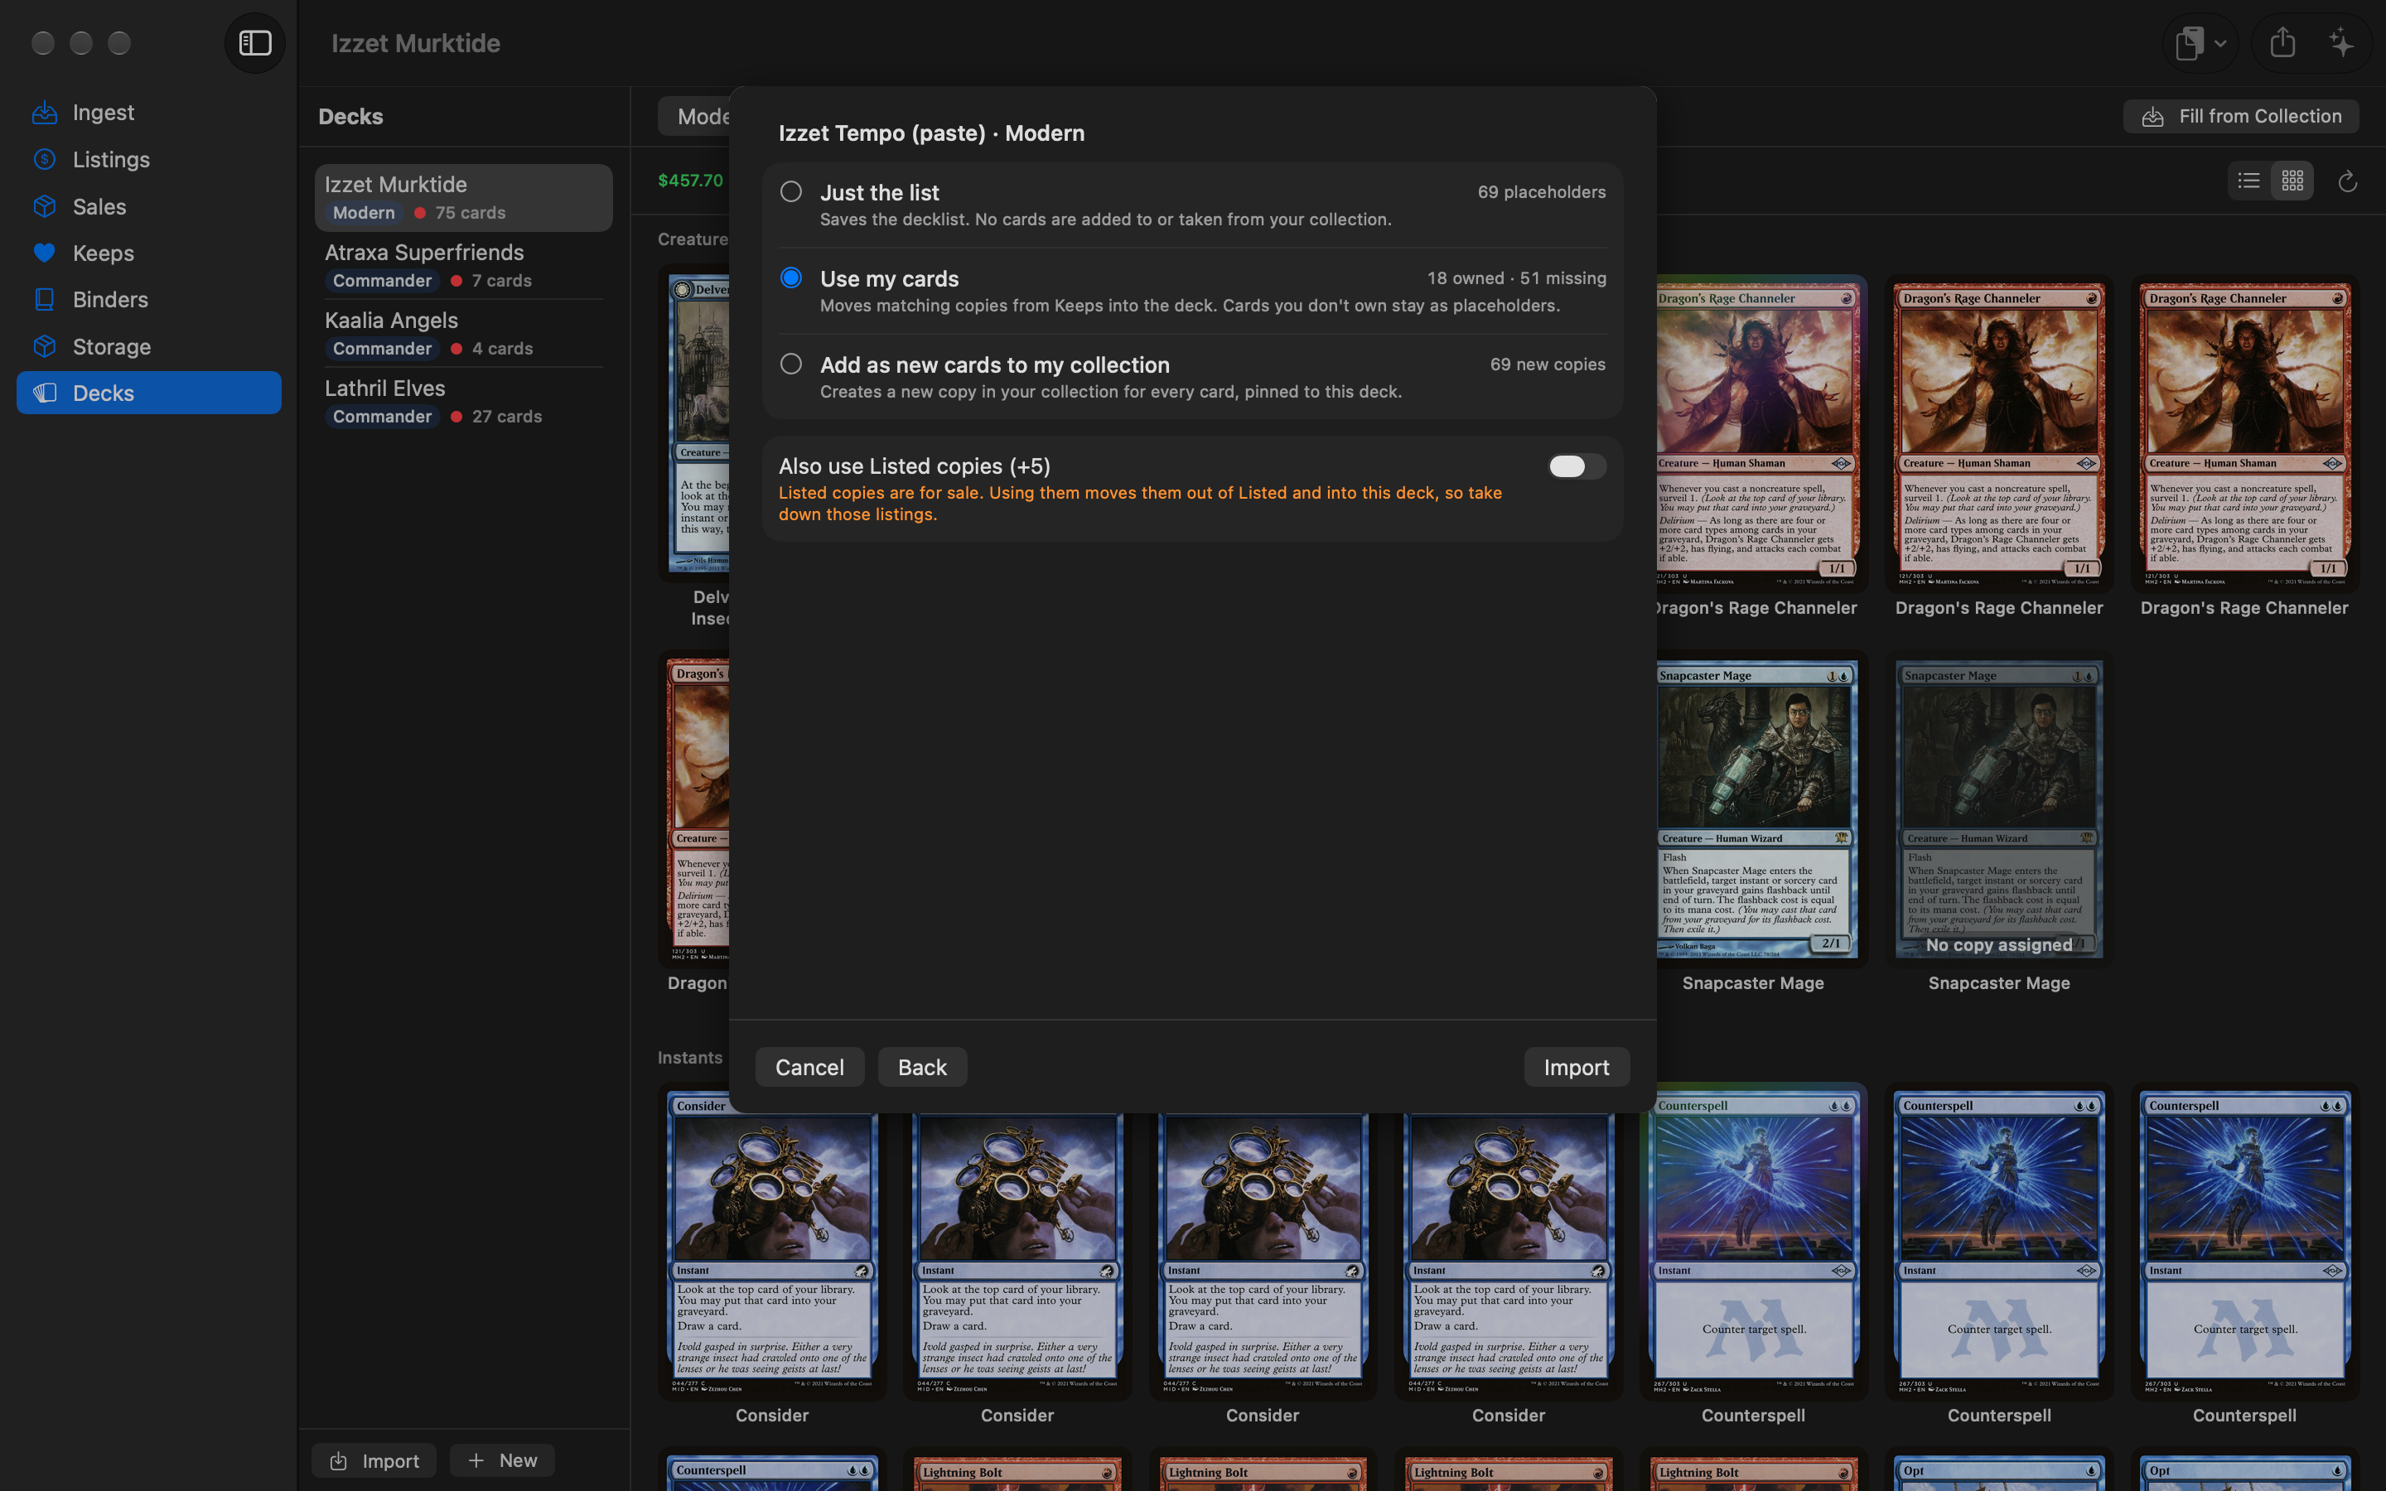Open Storage in the sidebar
2386x1491 pixels.
[149, 346]
